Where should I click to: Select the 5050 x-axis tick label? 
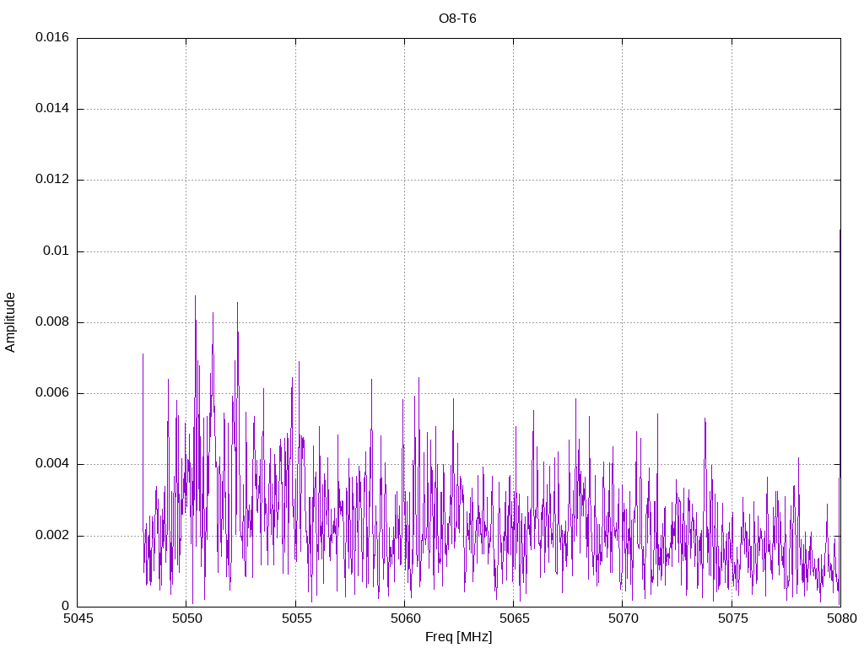point(186,618)
